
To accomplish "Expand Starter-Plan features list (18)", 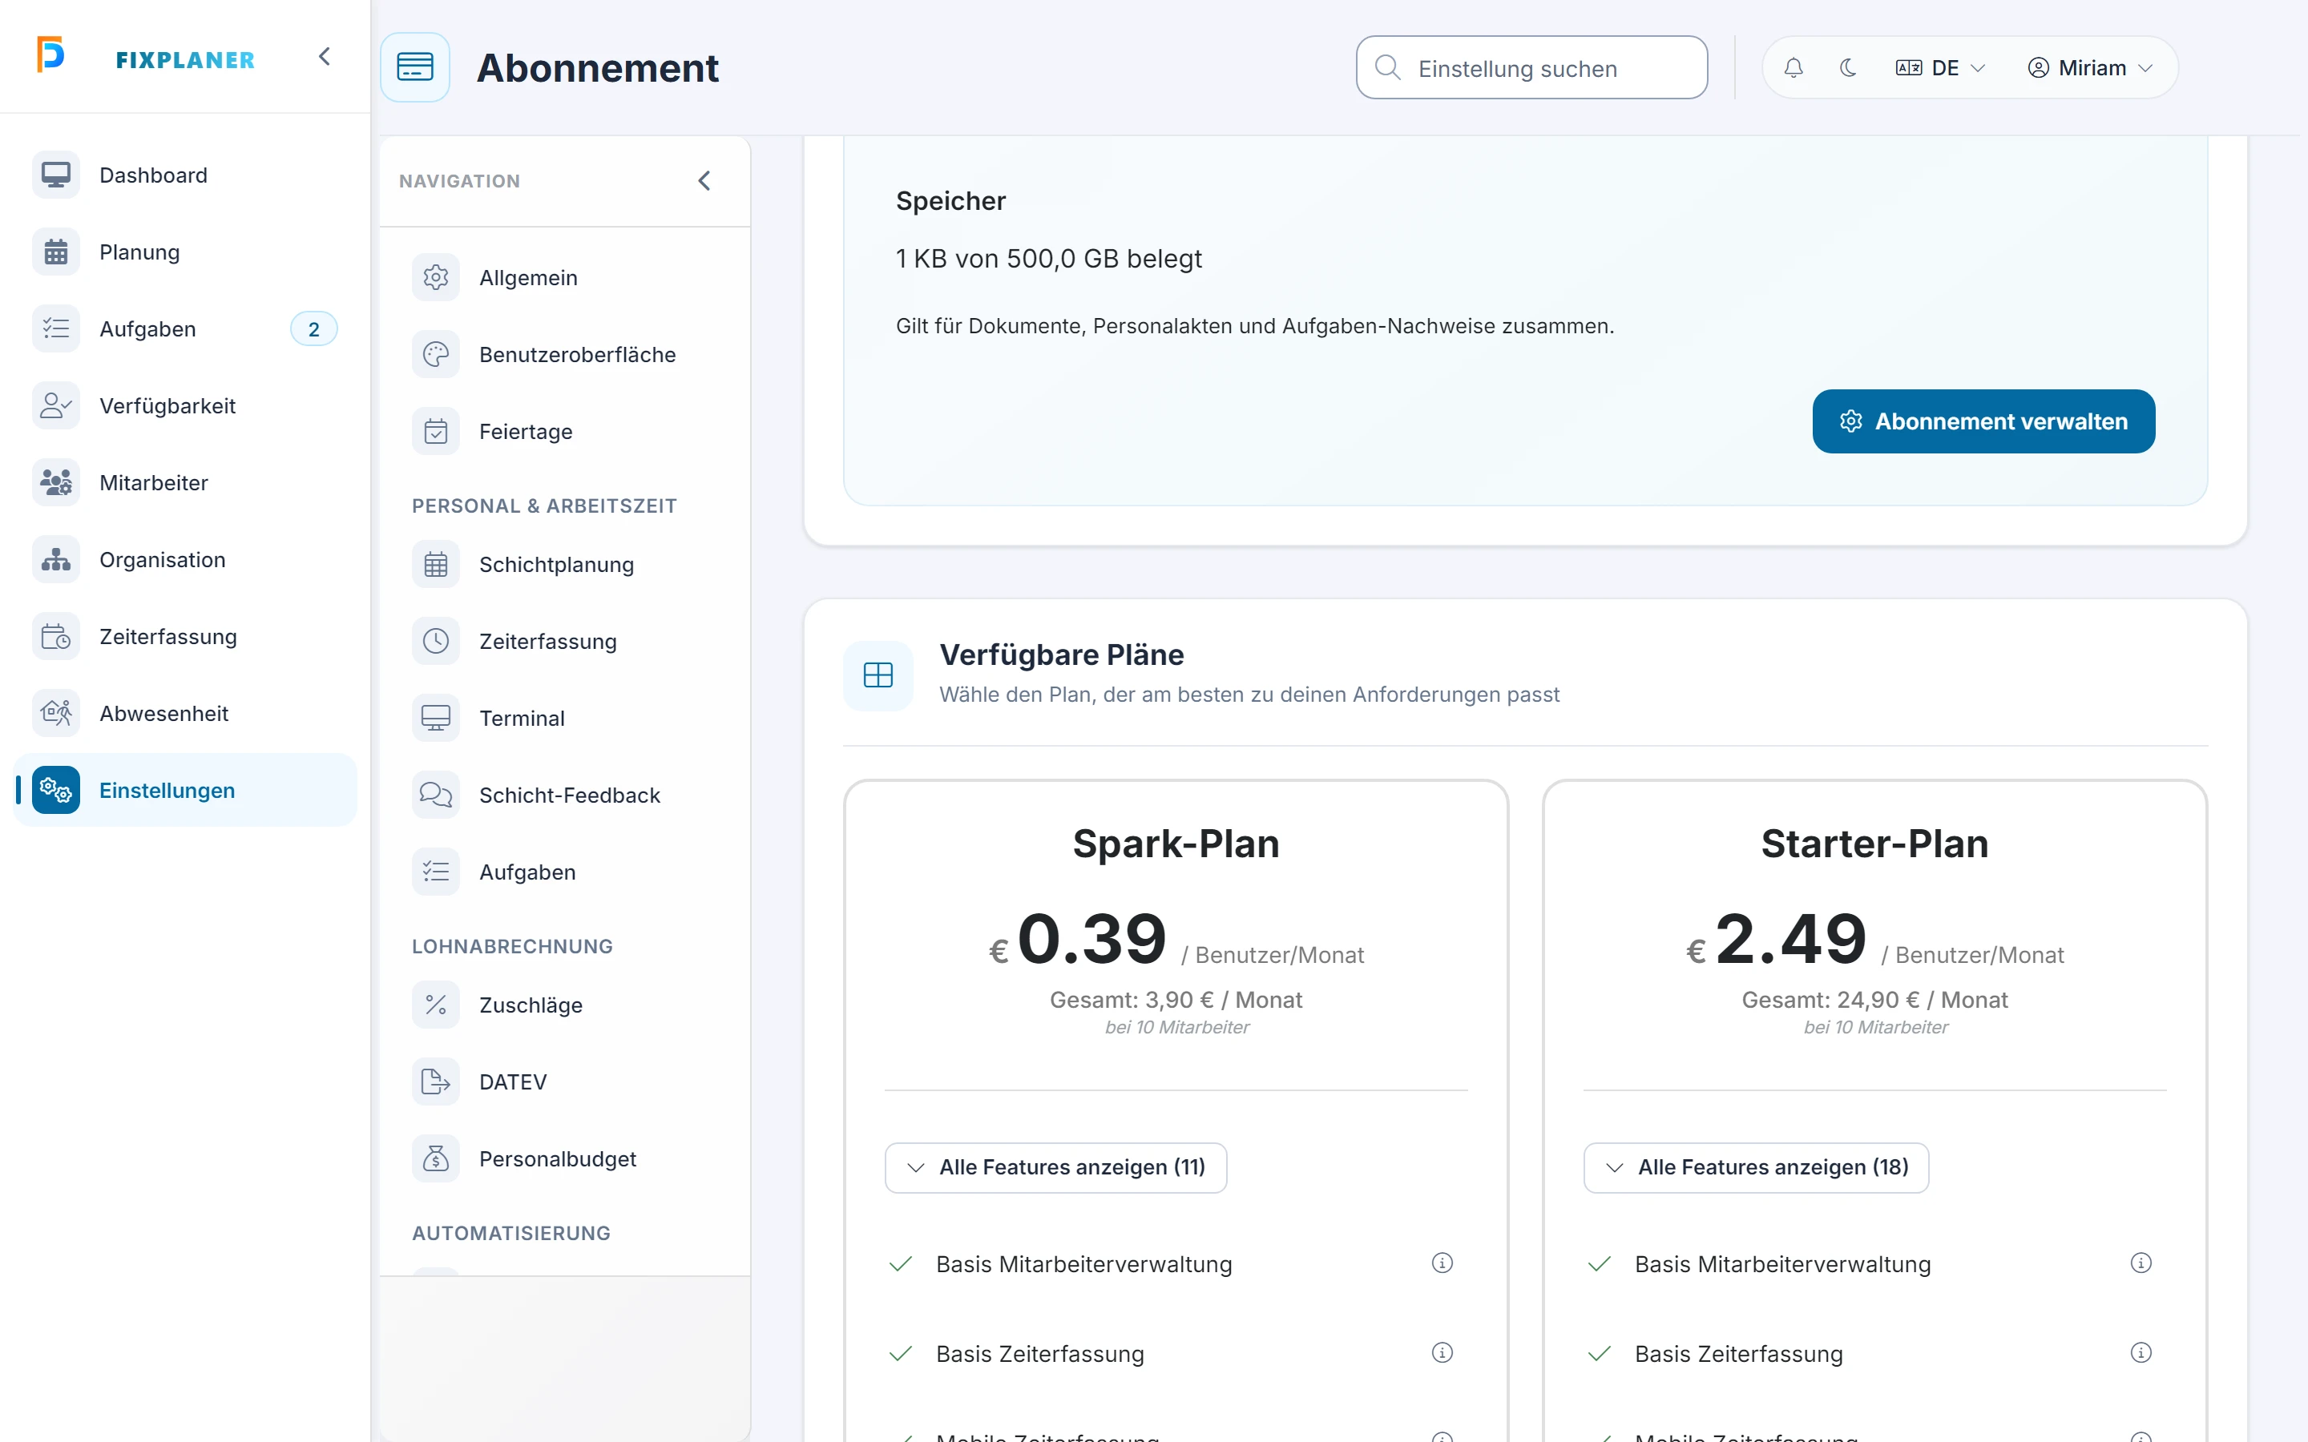I will pyautogui.click(x=1756, y=1167).
